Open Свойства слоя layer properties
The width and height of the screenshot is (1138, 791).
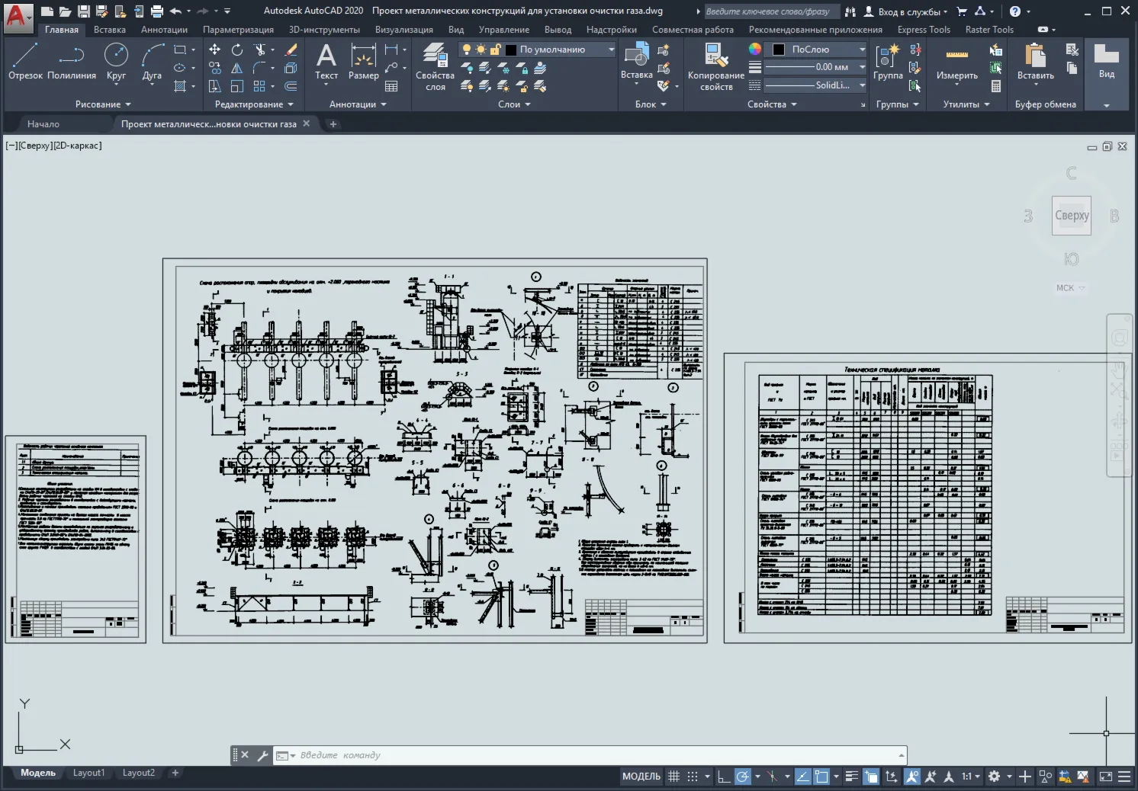[435, 67]
